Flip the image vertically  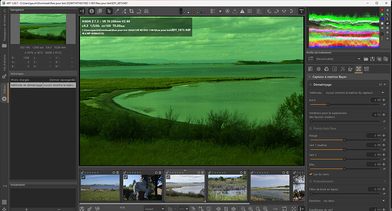pyautogui.click(x=291, y=11)
